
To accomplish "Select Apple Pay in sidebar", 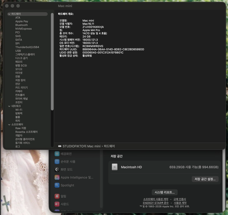I will [x=22, y=21].
